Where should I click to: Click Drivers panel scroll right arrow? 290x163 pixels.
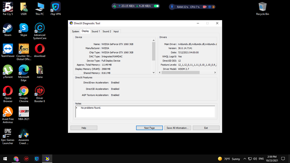pos(215,72)
